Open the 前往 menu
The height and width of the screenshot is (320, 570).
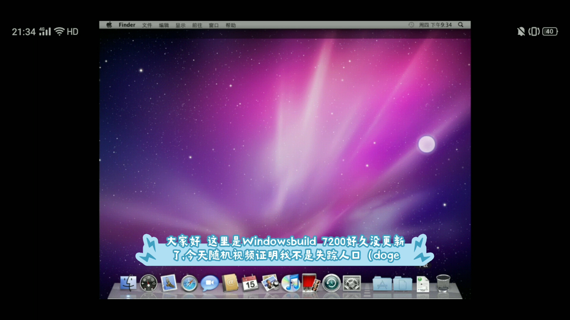click(197, 25)
